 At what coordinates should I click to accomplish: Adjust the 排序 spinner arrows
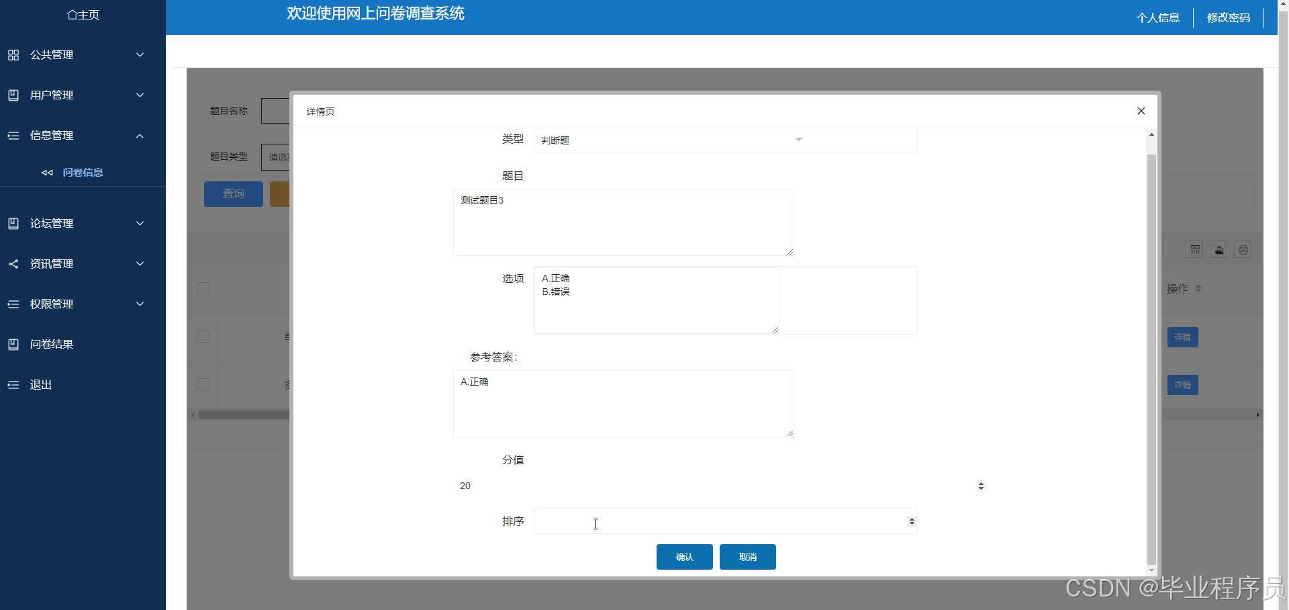tap(912, 521)
